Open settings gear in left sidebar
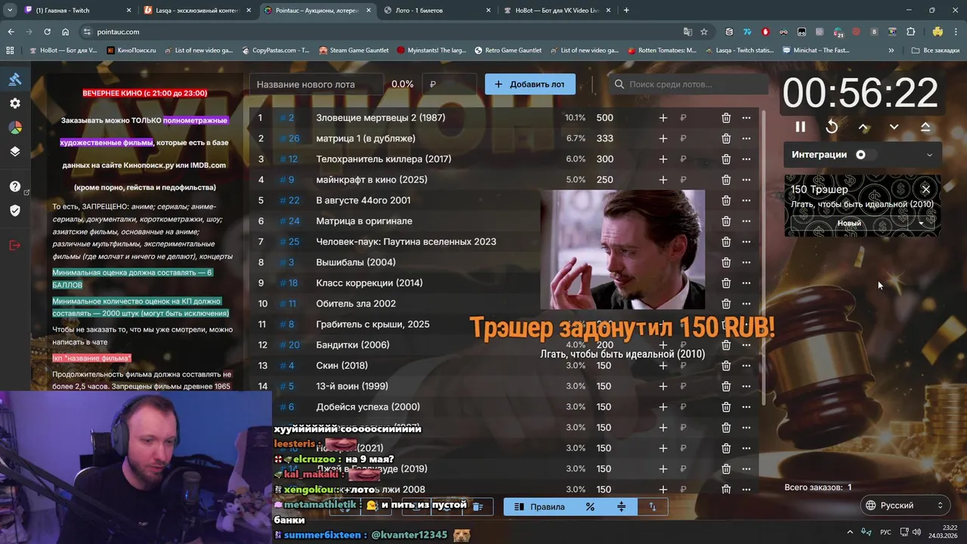The height and width of the screenshot is (544, 967). pos(15,104)
